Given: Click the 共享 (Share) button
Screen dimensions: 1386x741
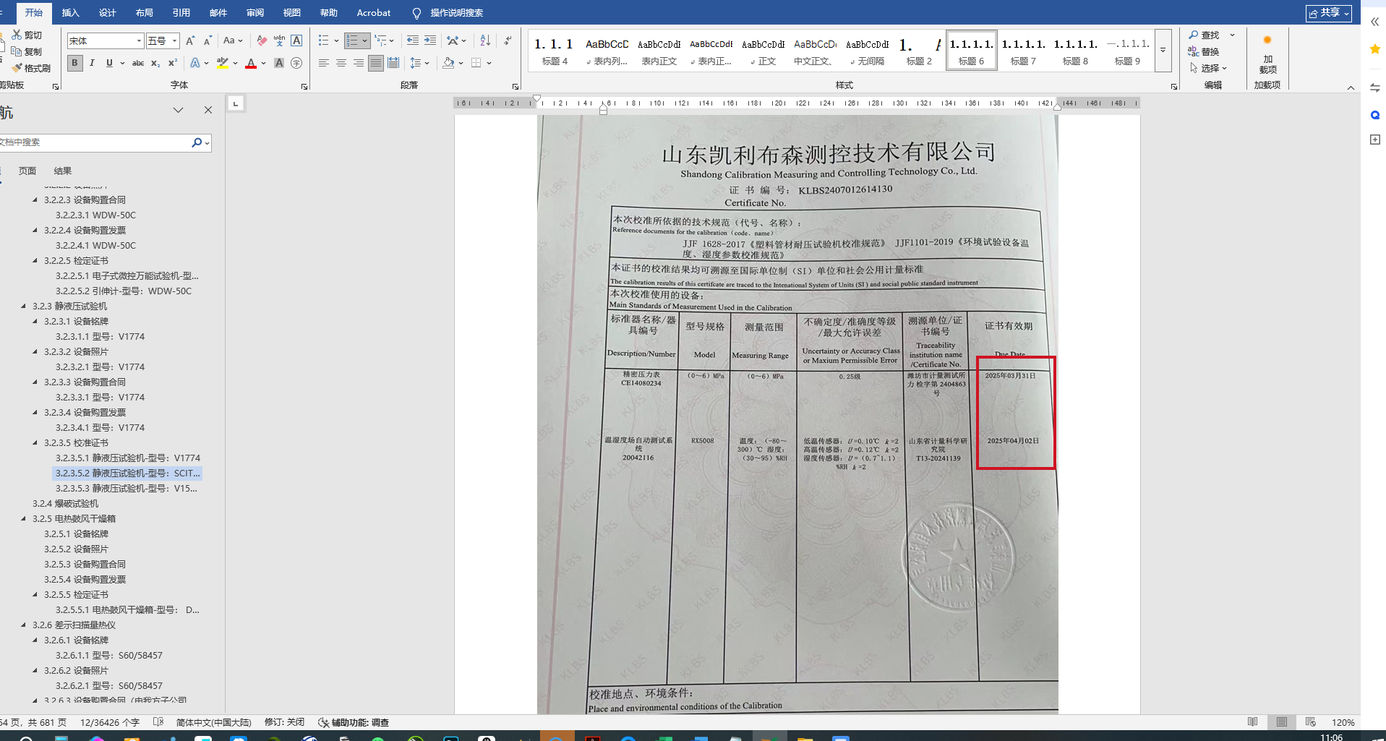Looking at the screenshot, I should [1329, 13].
